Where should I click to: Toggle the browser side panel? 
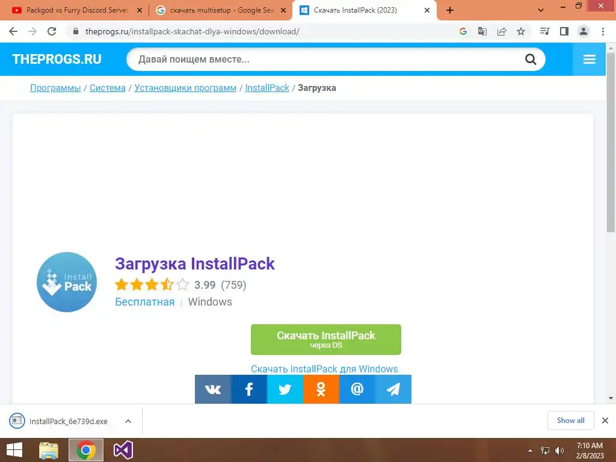(x=564, y=31)
